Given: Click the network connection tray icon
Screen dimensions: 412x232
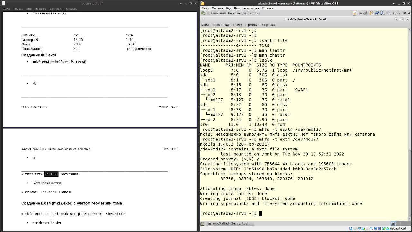Looking at the screenshot, I should coord(377,13).
